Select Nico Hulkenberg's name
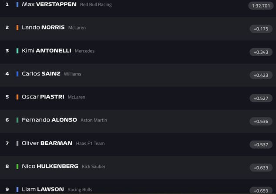 [50, 166]
